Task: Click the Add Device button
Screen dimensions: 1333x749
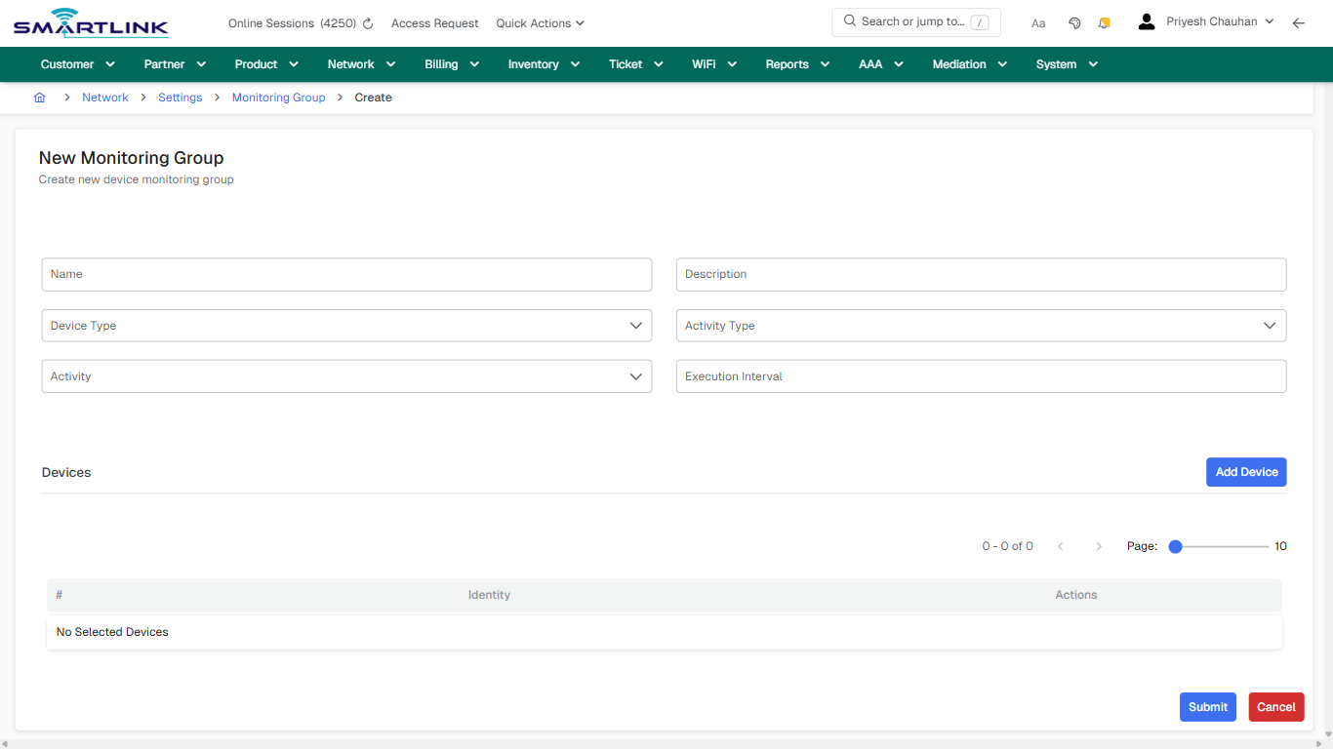Action: [x=1246, y=471]
